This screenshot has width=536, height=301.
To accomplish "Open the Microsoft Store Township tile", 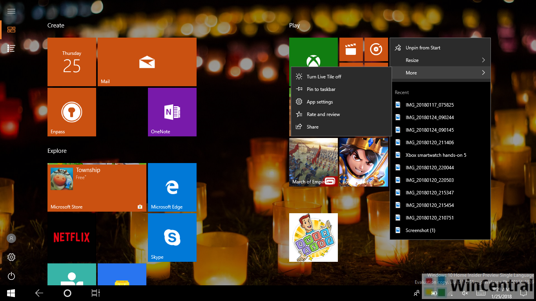I will (97, 187).
